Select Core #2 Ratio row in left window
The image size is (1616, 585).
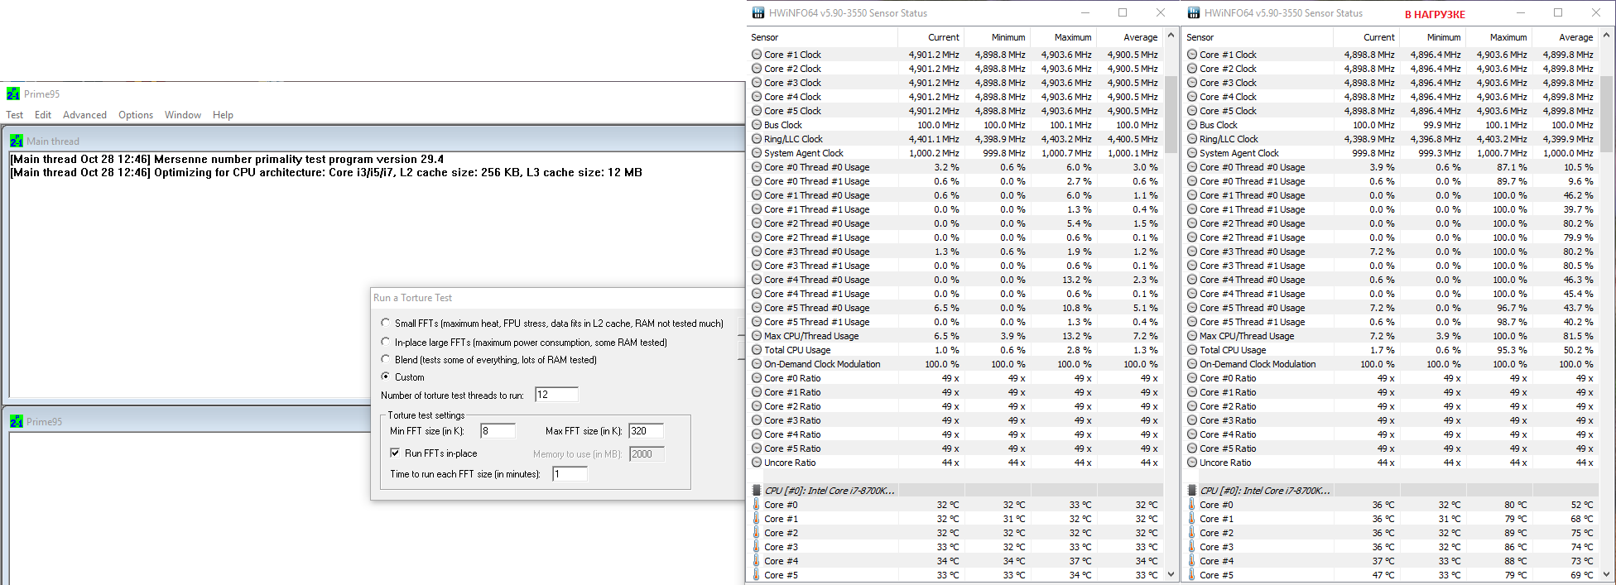[955, 406]
